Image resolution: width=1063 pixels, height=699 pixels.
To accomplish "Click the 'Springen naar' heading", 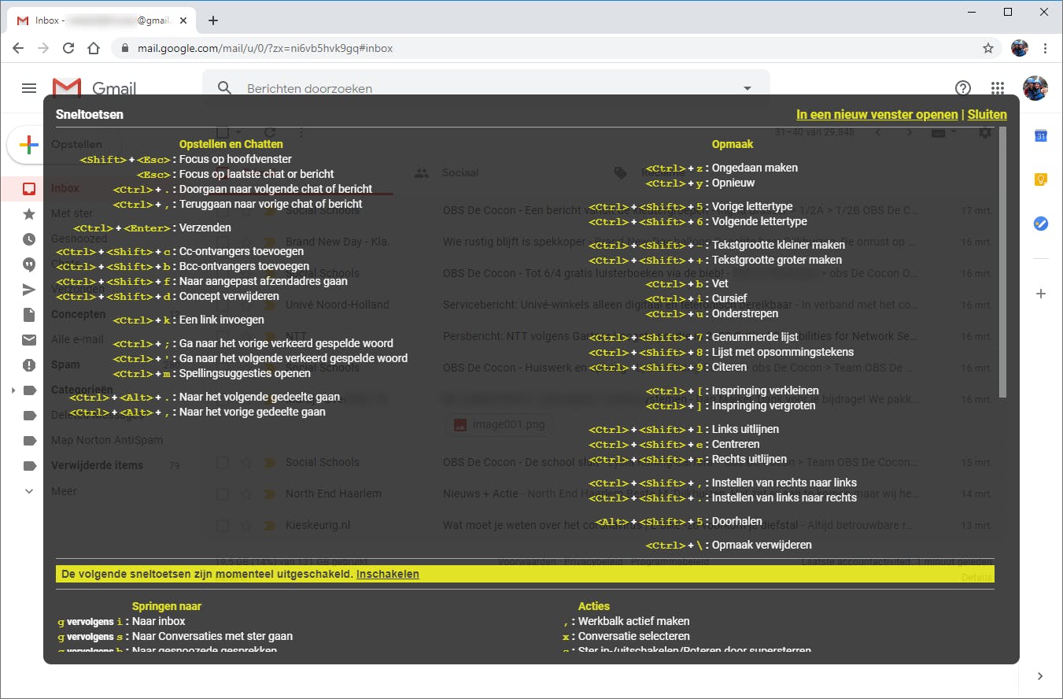I will pyautogui.click(x=167, y=606).
